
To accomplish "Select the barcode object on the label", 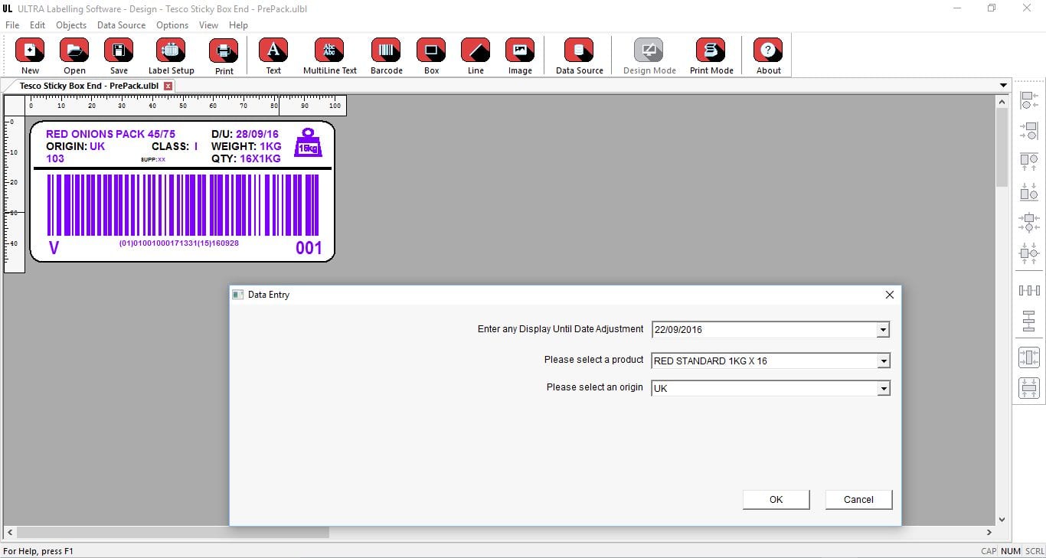I will coord(183,204).
